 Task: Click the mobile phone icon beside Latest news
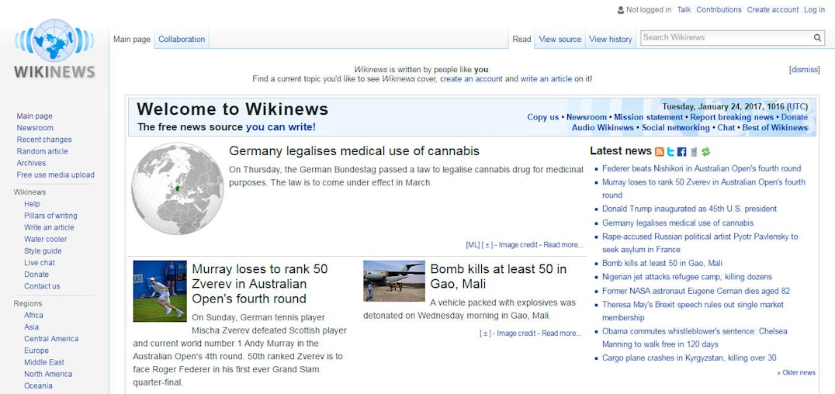(x=694, y=152)
